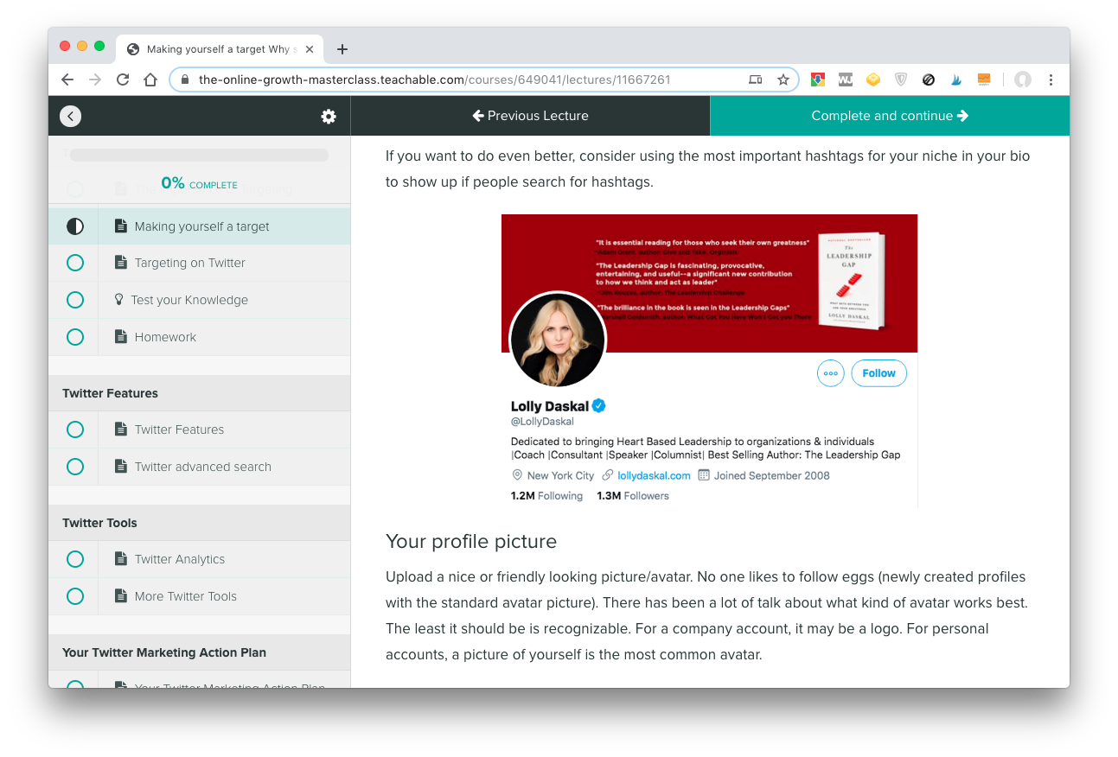The width and height of the screenshot is (1118, 757).
Task: Click the Follow button on profile
Action: click(x=878, y=373)
